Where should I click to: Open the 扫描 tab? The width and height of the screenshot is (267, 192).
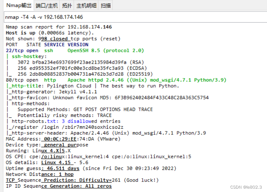pos(106,6)
